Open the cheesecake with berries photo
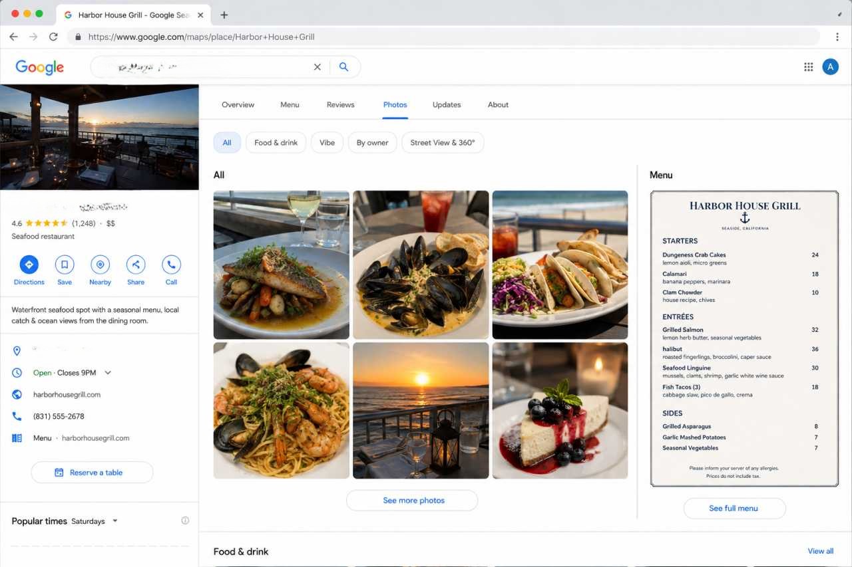This screenshot has height=567, width=852. (x=560, y=411)
